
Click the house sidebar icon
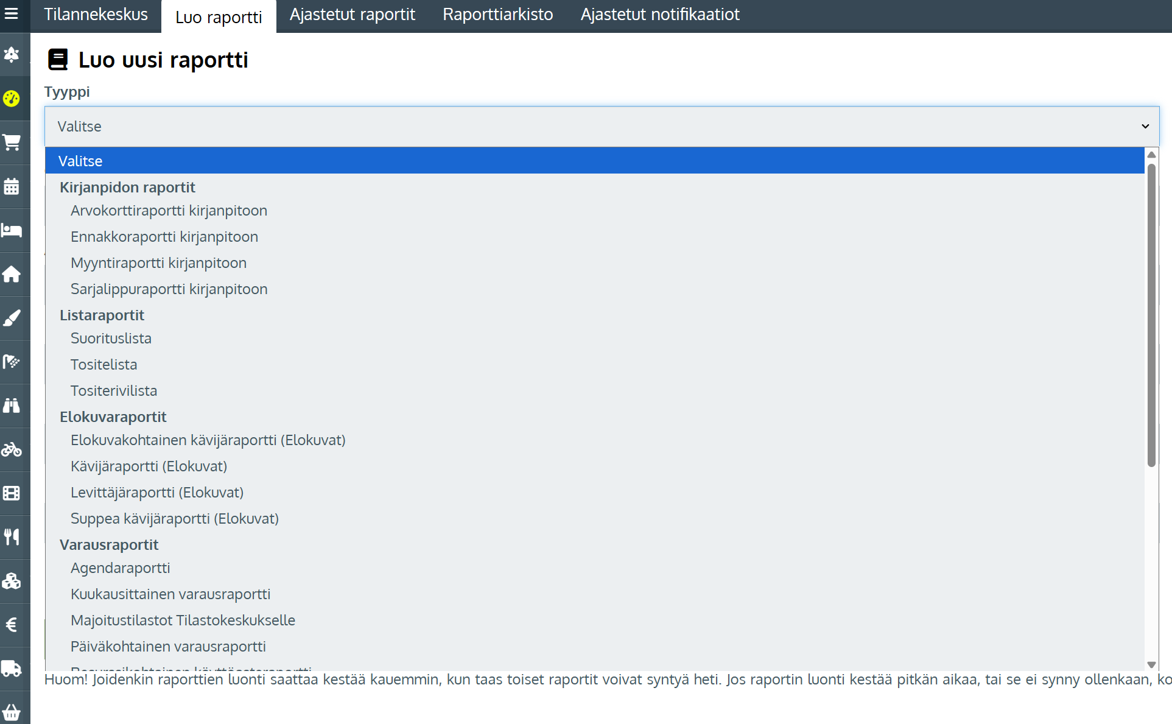click(12, 274)
